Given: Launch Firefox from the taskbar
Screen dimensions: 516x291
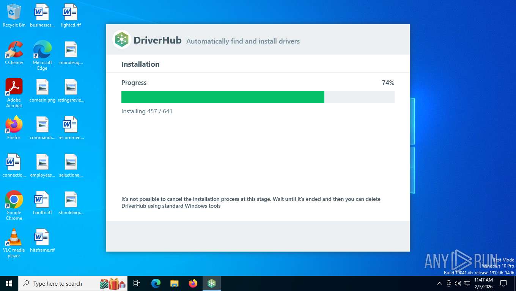Looking at the screenshot, I should click(x=193, y=283).
